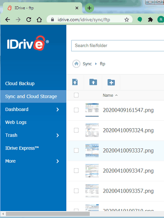Click the browser forward arrow
The width and height of the screenshot is (164, 218).
coord(18,20)
